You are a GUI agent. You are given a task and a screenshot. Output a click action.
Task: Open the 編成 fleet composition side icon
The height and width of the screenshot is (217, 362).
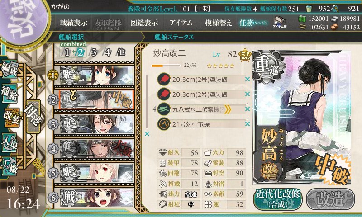pyautogui.click(x=10, y=69)
